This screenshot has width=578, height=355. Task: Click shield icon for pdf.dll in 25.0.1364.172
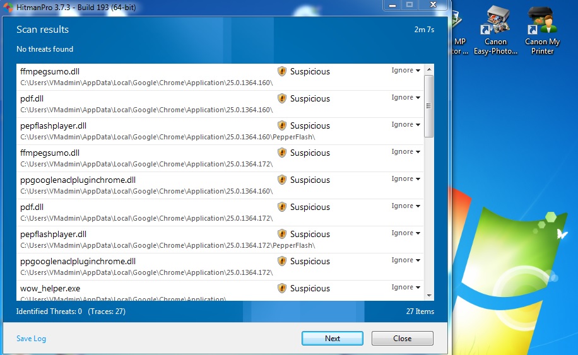coord(282,207)
